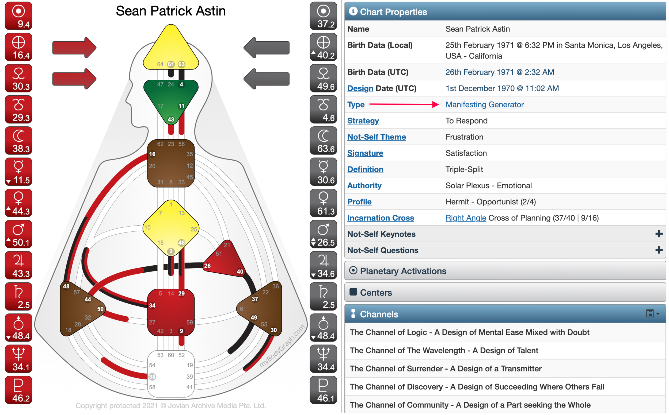The width and height of the screenshot is (669, 415).
Task: Open the Signature link
Action: click(365, 153)
